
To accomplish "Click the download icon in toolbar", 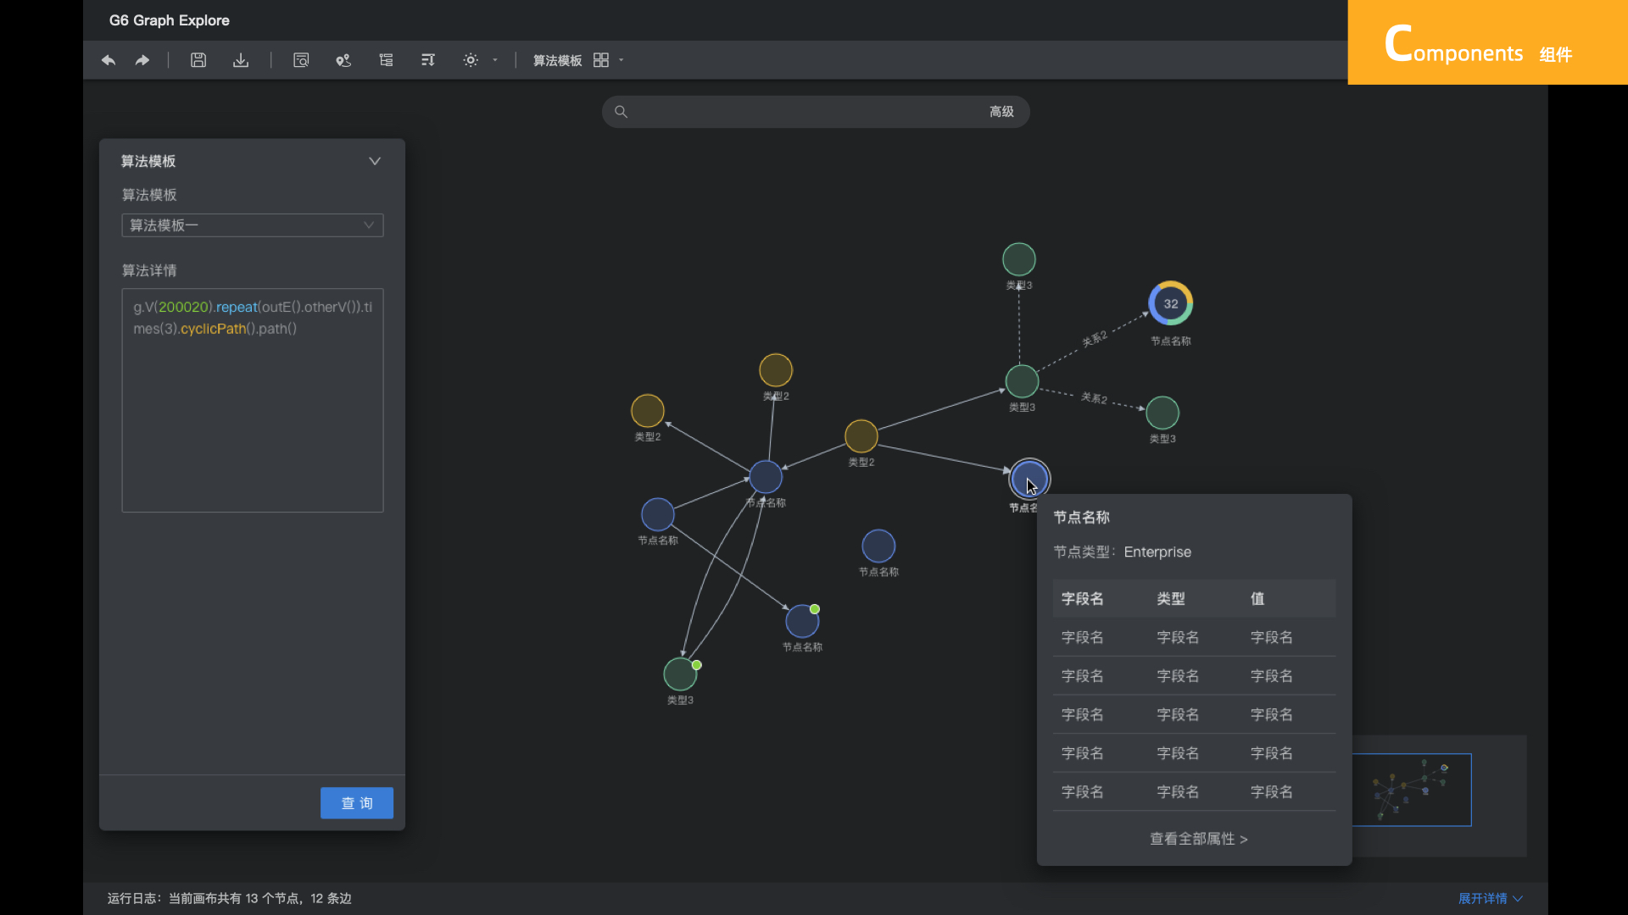I will point(241,60).
